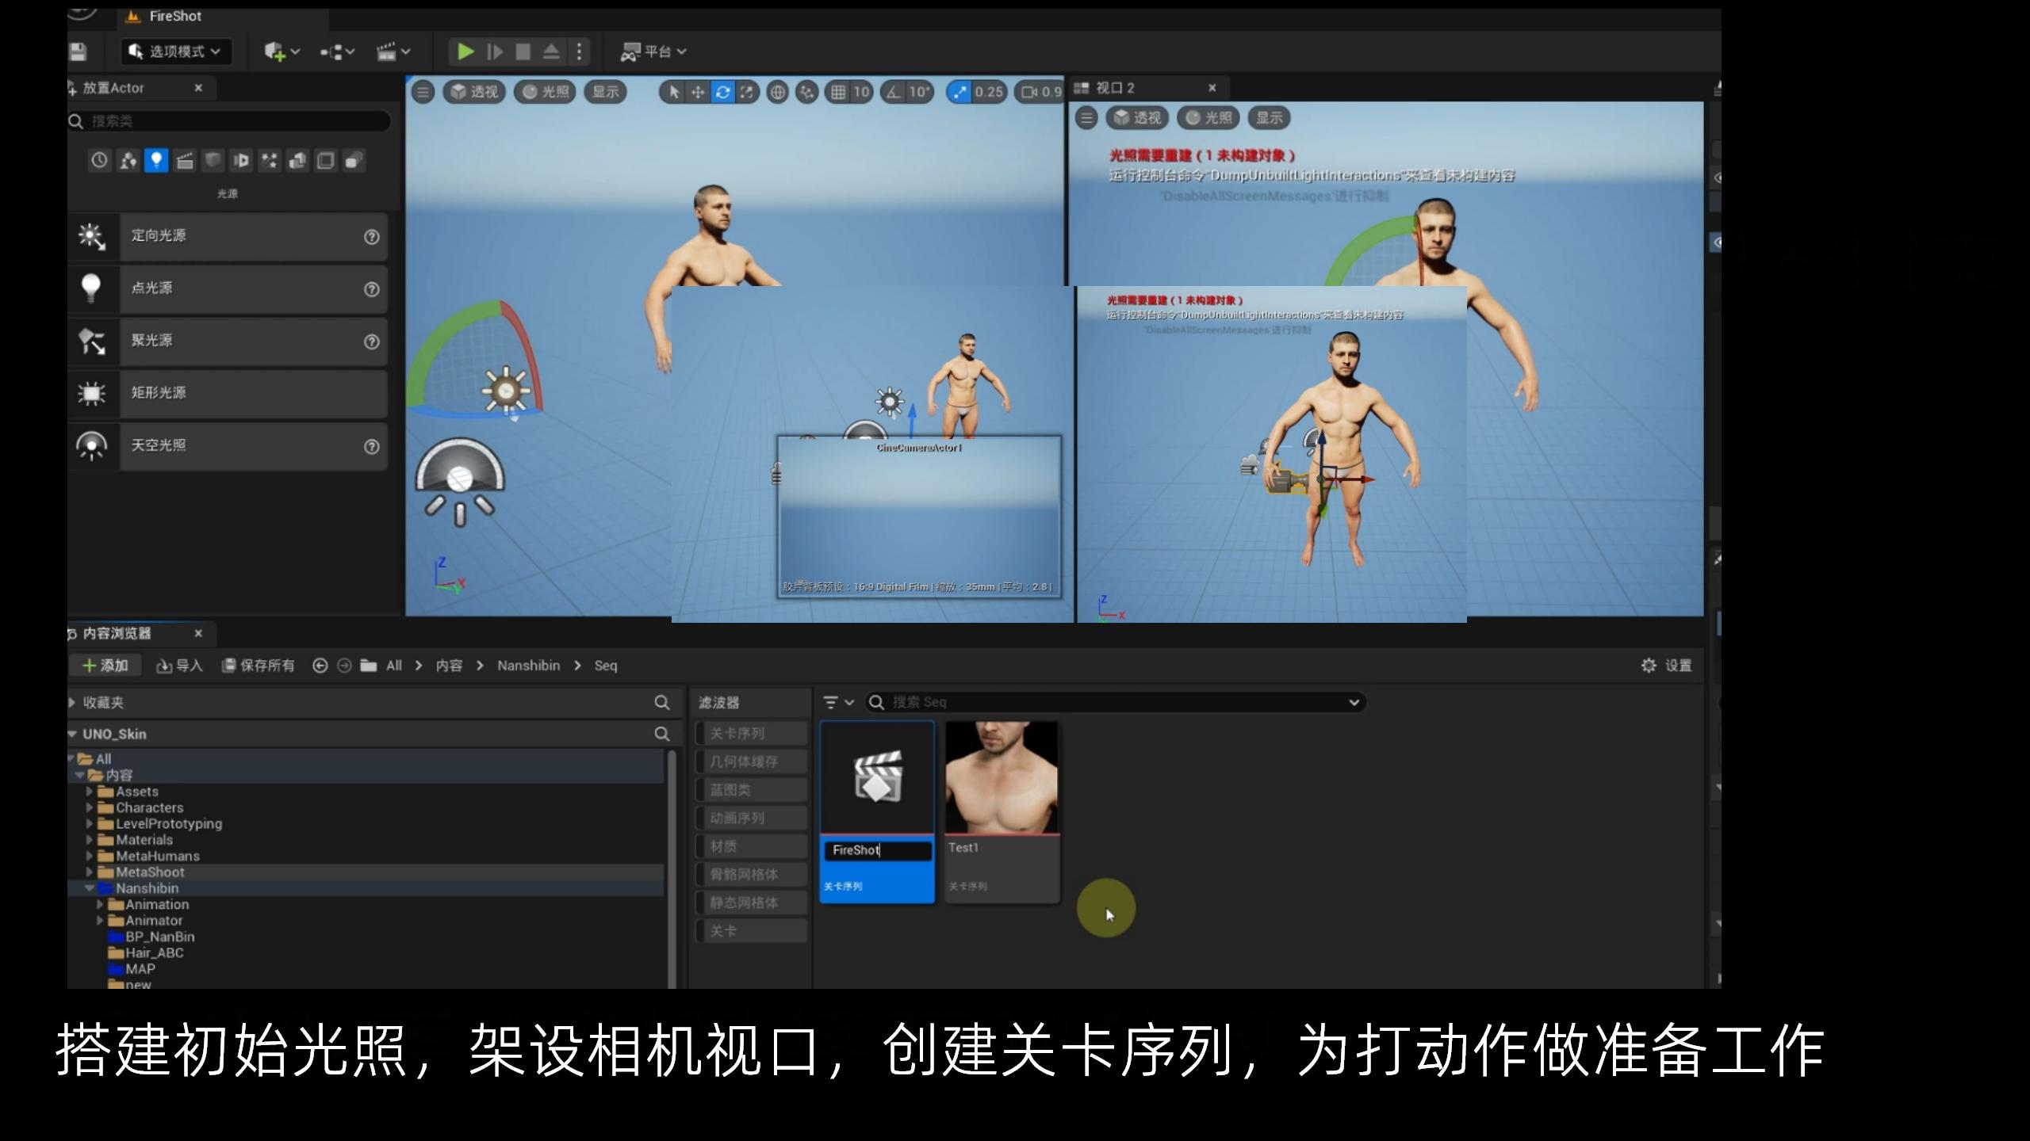Select the lights bulb category
This screenshot has width=2030, height=1141.
(156, 161)
